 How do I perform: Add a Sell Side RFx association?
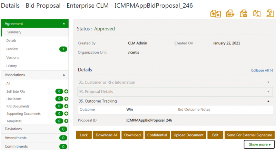click(66, 92)
